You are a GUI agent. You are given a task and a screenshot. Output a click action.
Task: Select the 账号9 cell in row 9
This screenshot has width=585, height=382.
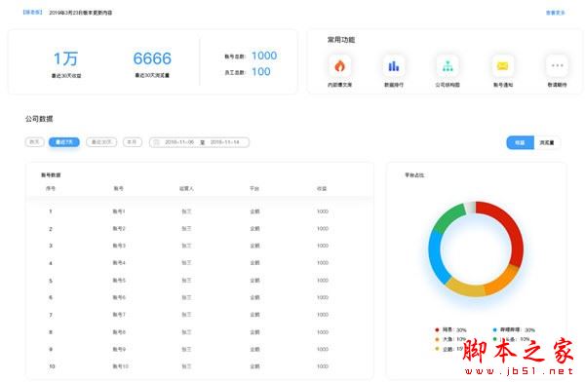(x=119, y=349)
